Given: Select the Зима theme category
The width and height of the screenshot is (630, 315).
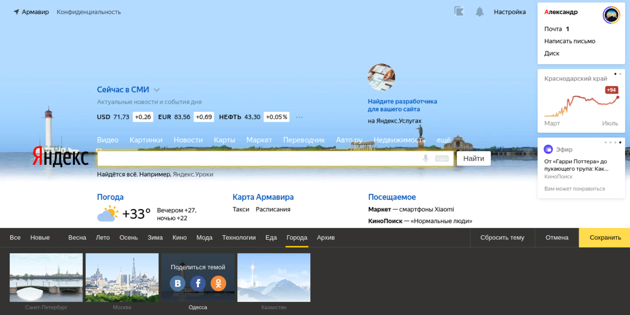Looking at the screenshot, I should pyautogui.click(x=155, y=237).
